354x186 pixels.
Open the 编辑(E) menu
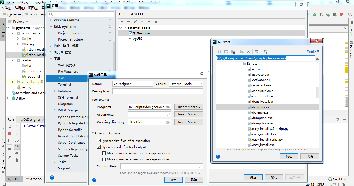(20, 8)
